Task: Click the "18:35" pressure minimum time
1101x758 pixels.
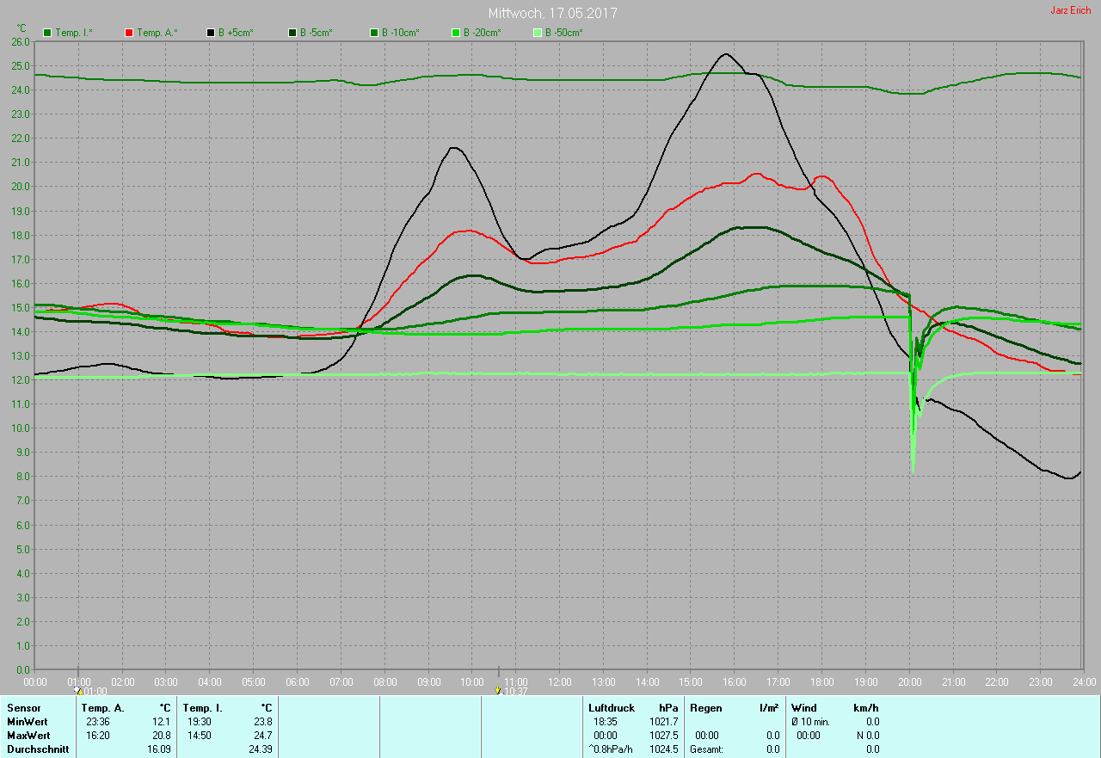Action: pyautogui.click(x=606, y=722)
